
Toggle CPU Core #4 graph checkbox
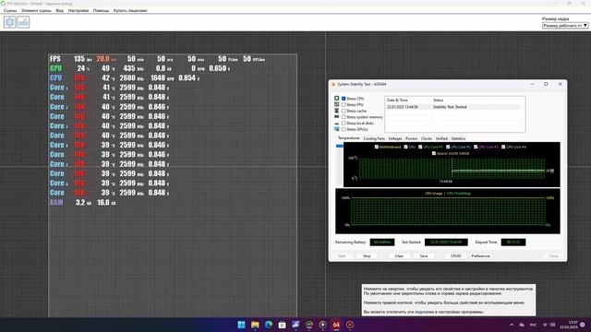[x=503, y=147]
